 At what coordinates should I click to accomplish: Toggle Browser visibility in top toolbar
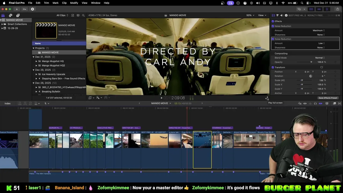tap(311, 9)
